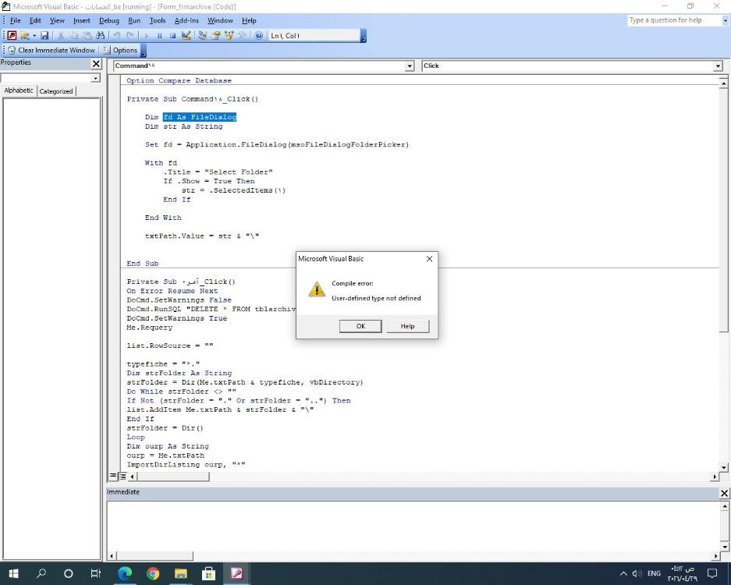Viewport: 731px width, 585px height.
Task: Click the Access app icon on the taskbar
Action: (236, 573)
